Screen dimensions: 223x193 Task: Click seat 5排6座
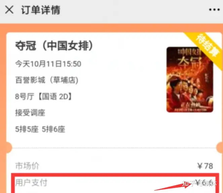(x=53, y=129)
